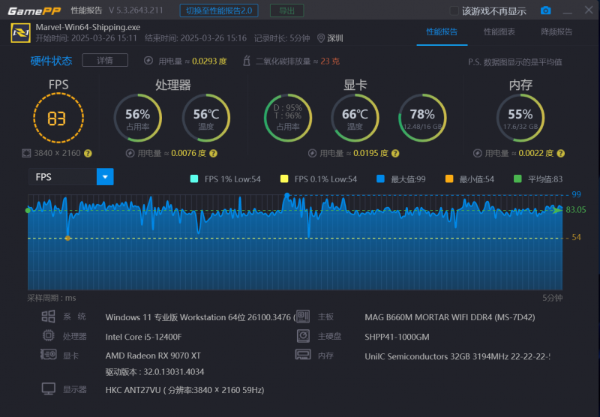Screen dimensions: 600x417
Task: Click the driver version 32.0.13031.4034 text
Action: 154,372
